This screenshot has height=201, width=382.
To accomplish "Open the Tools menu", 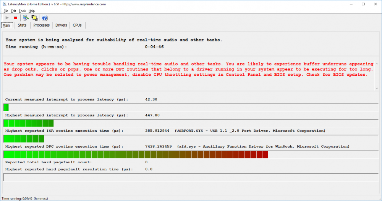I will pos(22,11).
